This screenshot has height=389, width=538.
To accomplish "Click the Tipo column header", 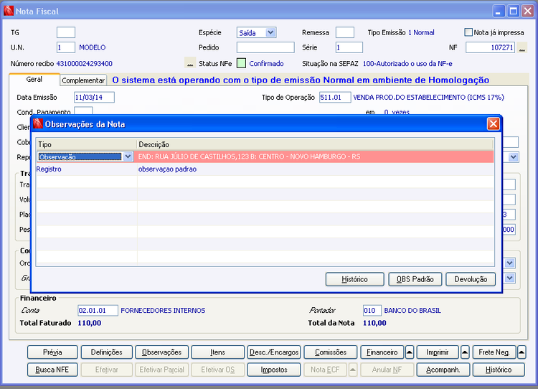I will coord(87,144).
